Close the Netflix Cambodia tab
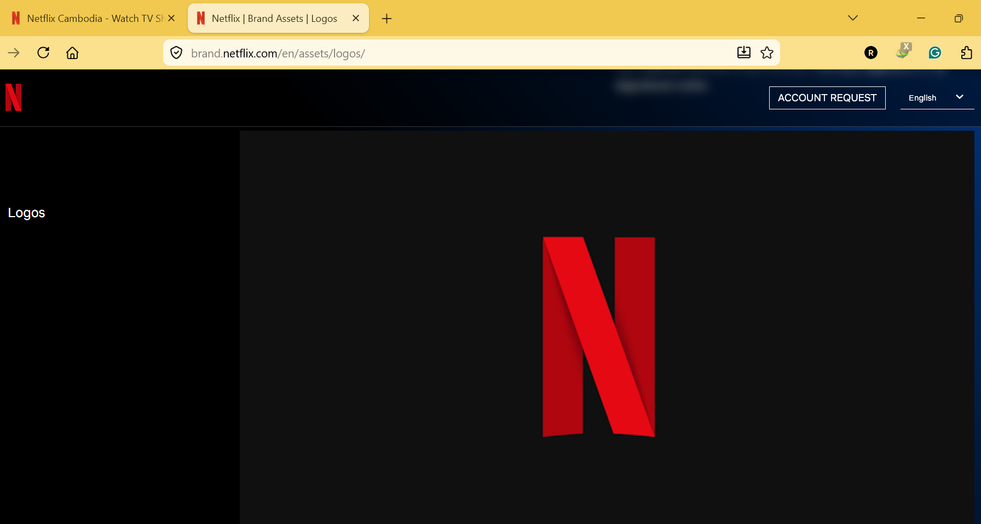The image size is (981, 524). [x=171, y=19]
